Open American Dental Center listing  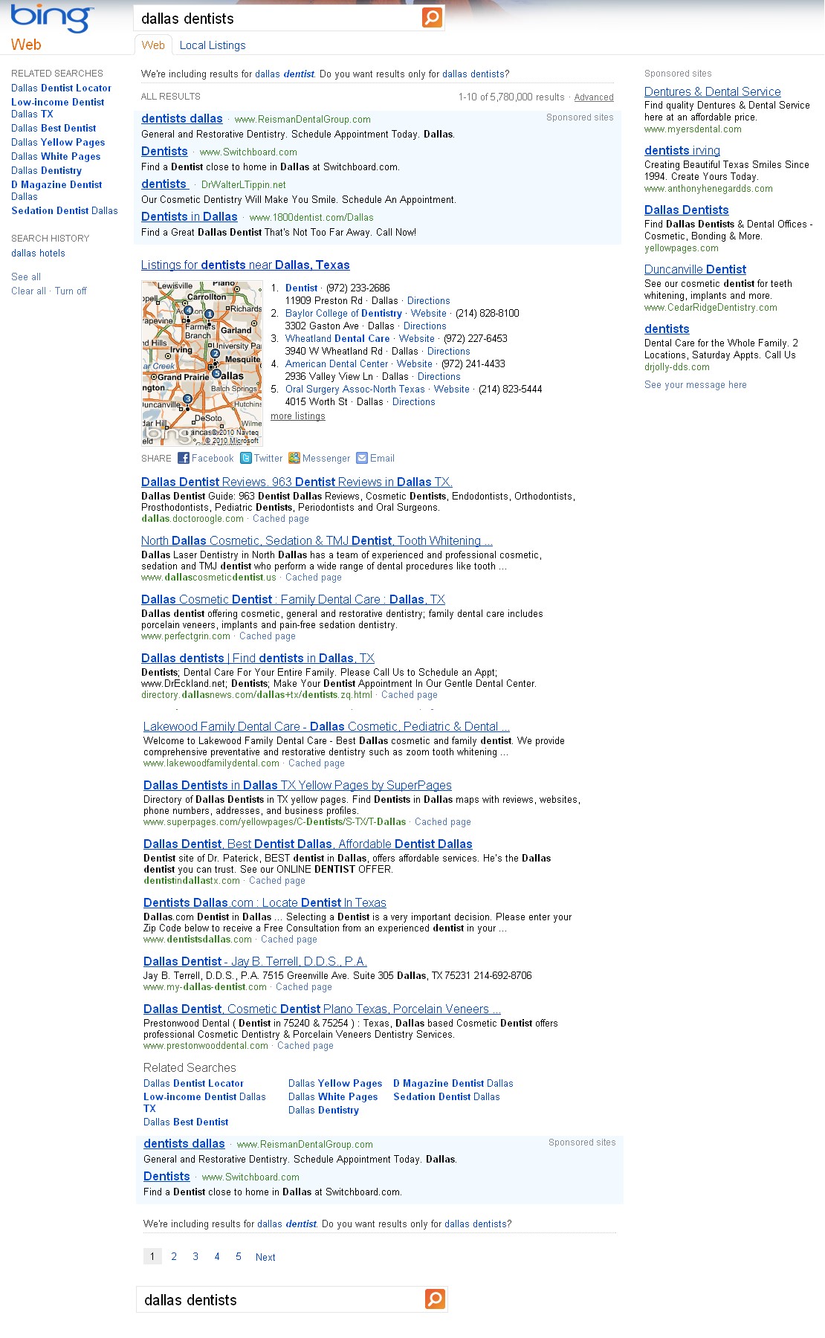click(x=337, y=363)
